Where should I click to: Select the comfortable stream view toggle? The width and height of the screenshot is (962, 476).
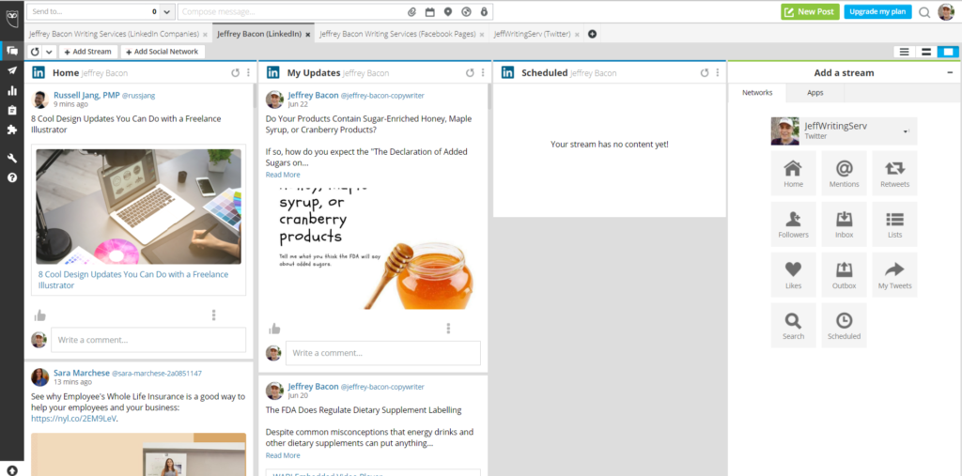948,53
